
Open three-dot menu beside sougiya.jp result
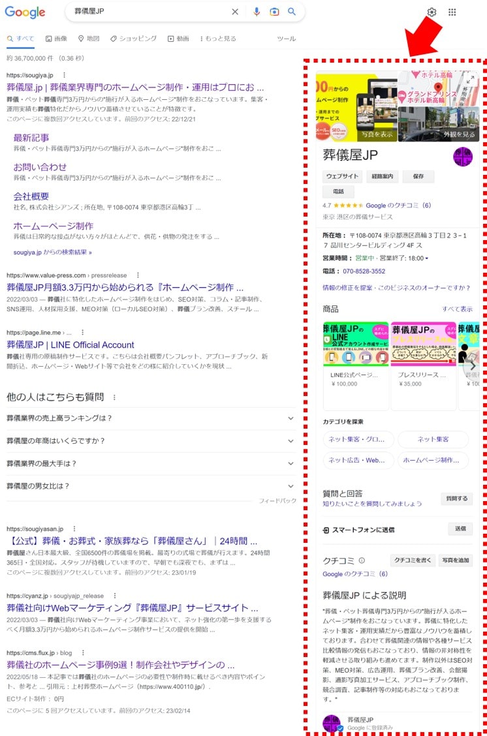pos(65,75)
